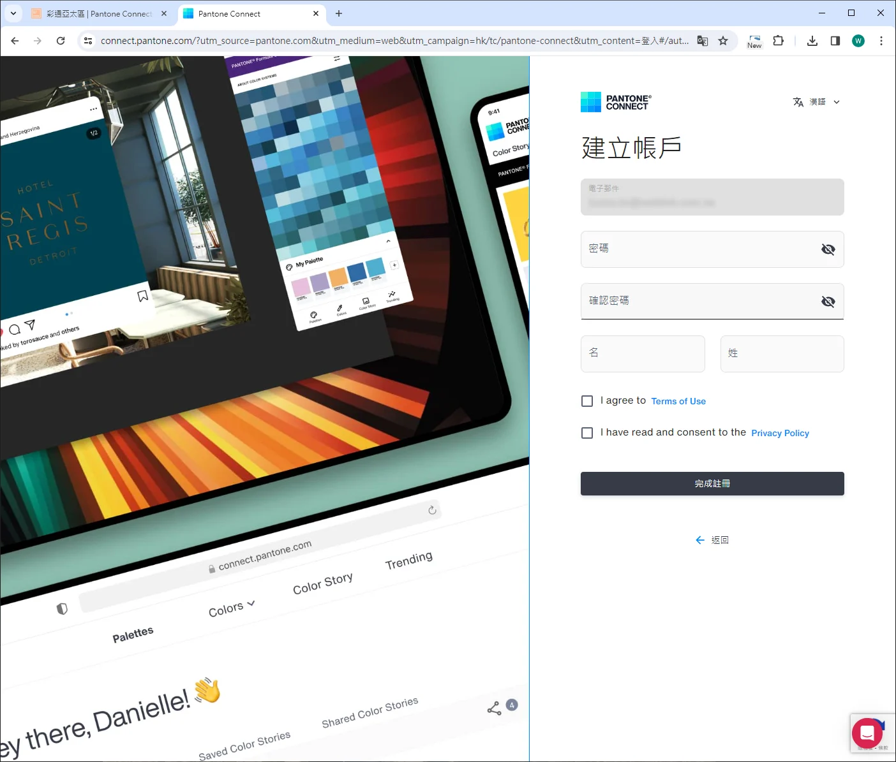Open the Chrome downloads icon

click(812, 41)
